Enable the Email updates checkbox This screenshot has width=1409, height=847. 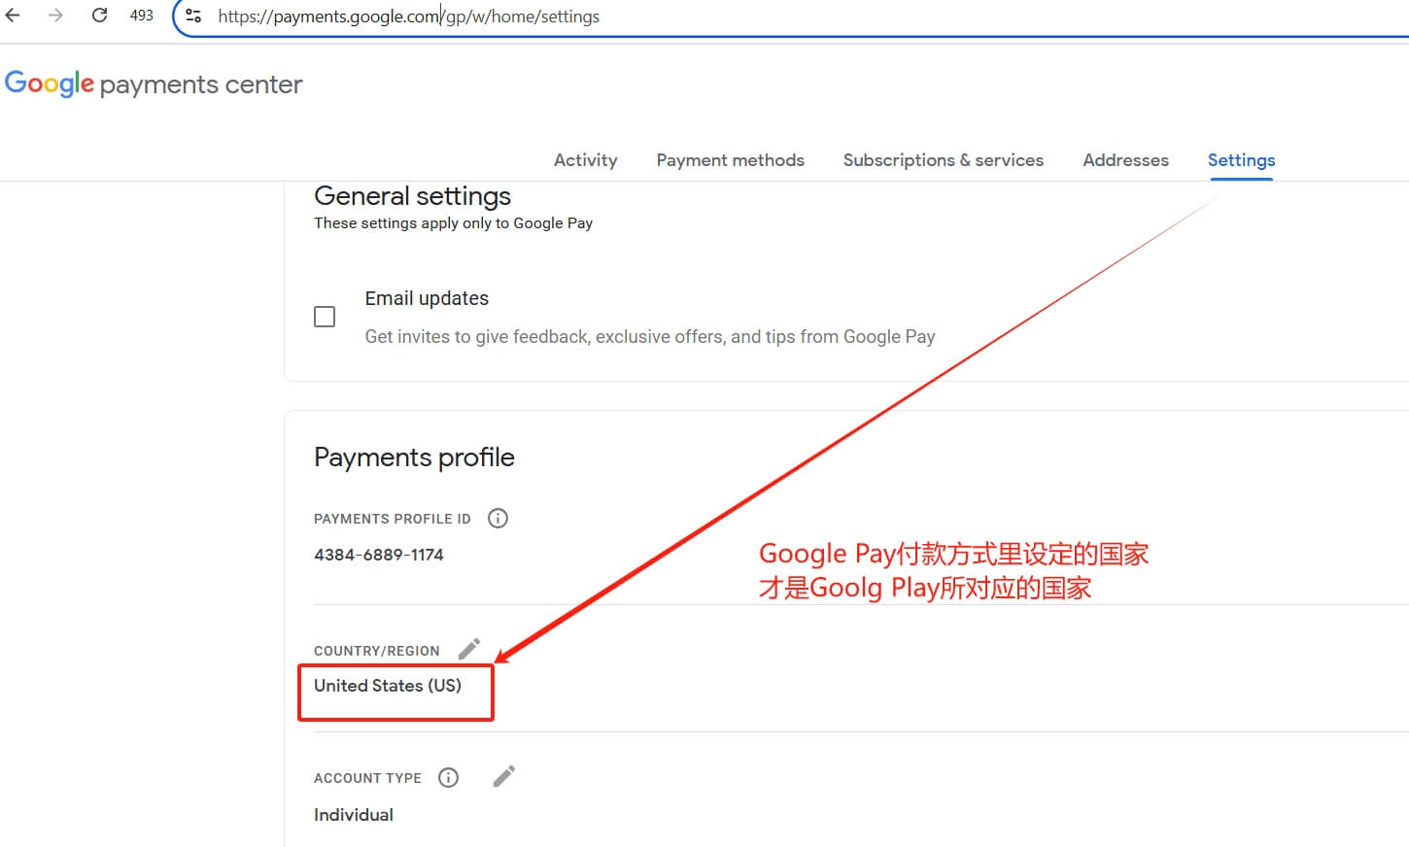(x=325, y=317)
